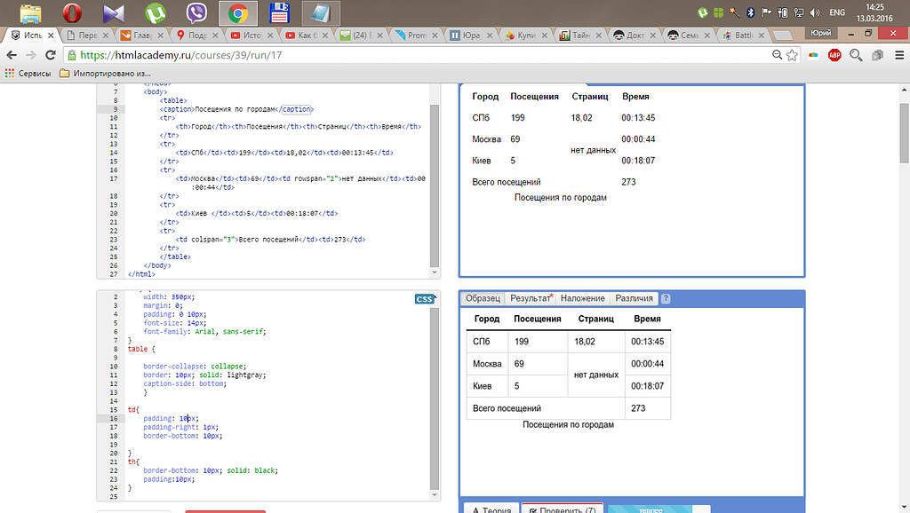Image resolution: width=910 pixels, height=513 pixels.
Task: Reload the current page
Action: click(x=51, y=55)
